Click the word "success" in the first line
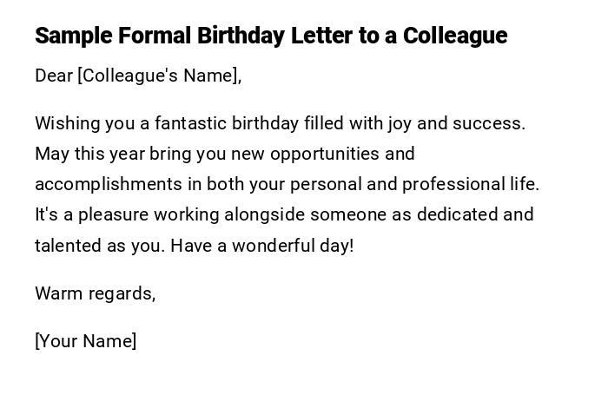The image size is (608, 395). click(492, 123)
